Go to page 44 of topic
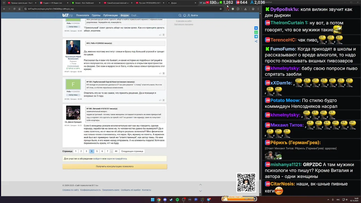Image resolution: width=361 pixels, height=203 pixels. tap(116, 151)
